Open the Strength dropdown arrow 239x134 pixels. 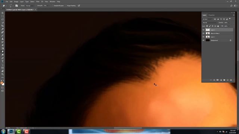tap(49, 6)
